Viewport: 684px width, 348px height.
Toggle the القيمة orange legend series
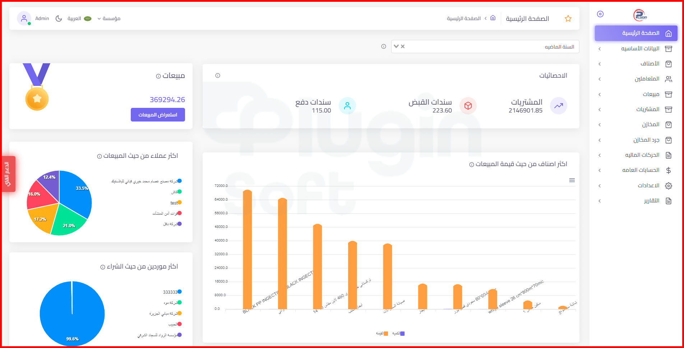tap(382, 334)
